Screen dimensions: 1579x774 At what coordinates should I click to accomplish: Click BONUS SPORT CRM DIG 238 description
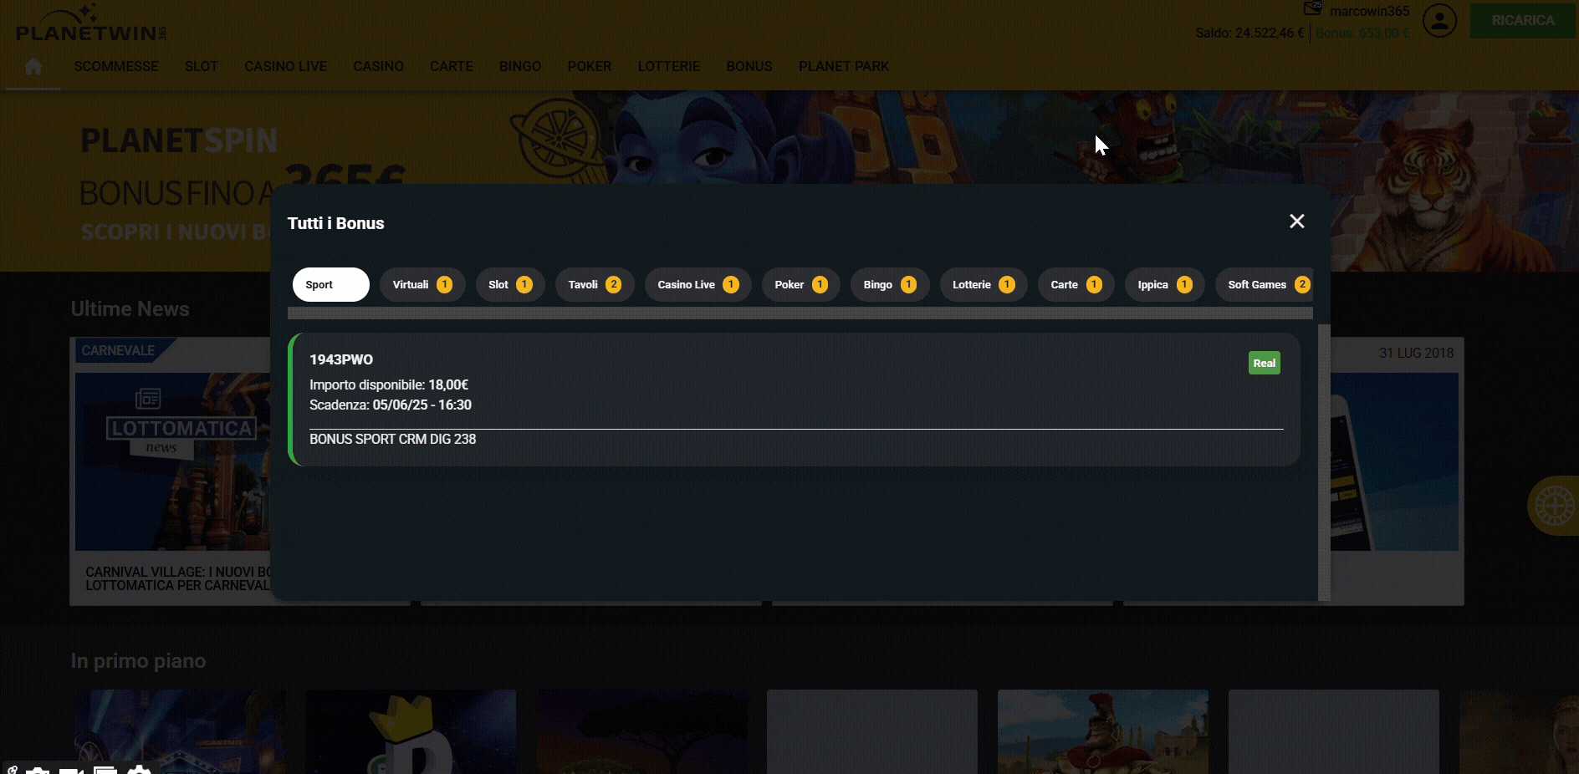click(392, 439)
